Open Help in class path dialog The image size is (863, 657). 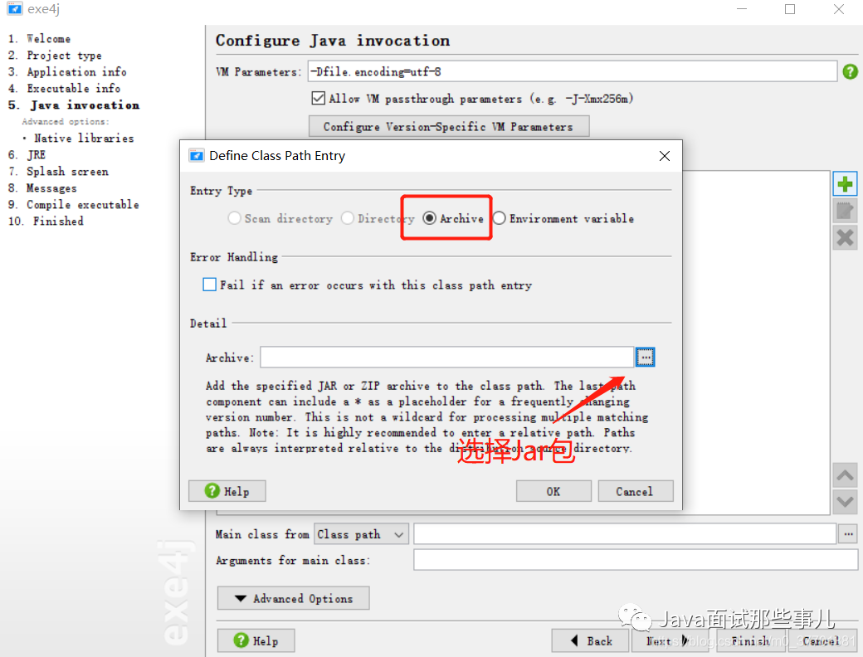pyautogui.click(x=227, y=491)
